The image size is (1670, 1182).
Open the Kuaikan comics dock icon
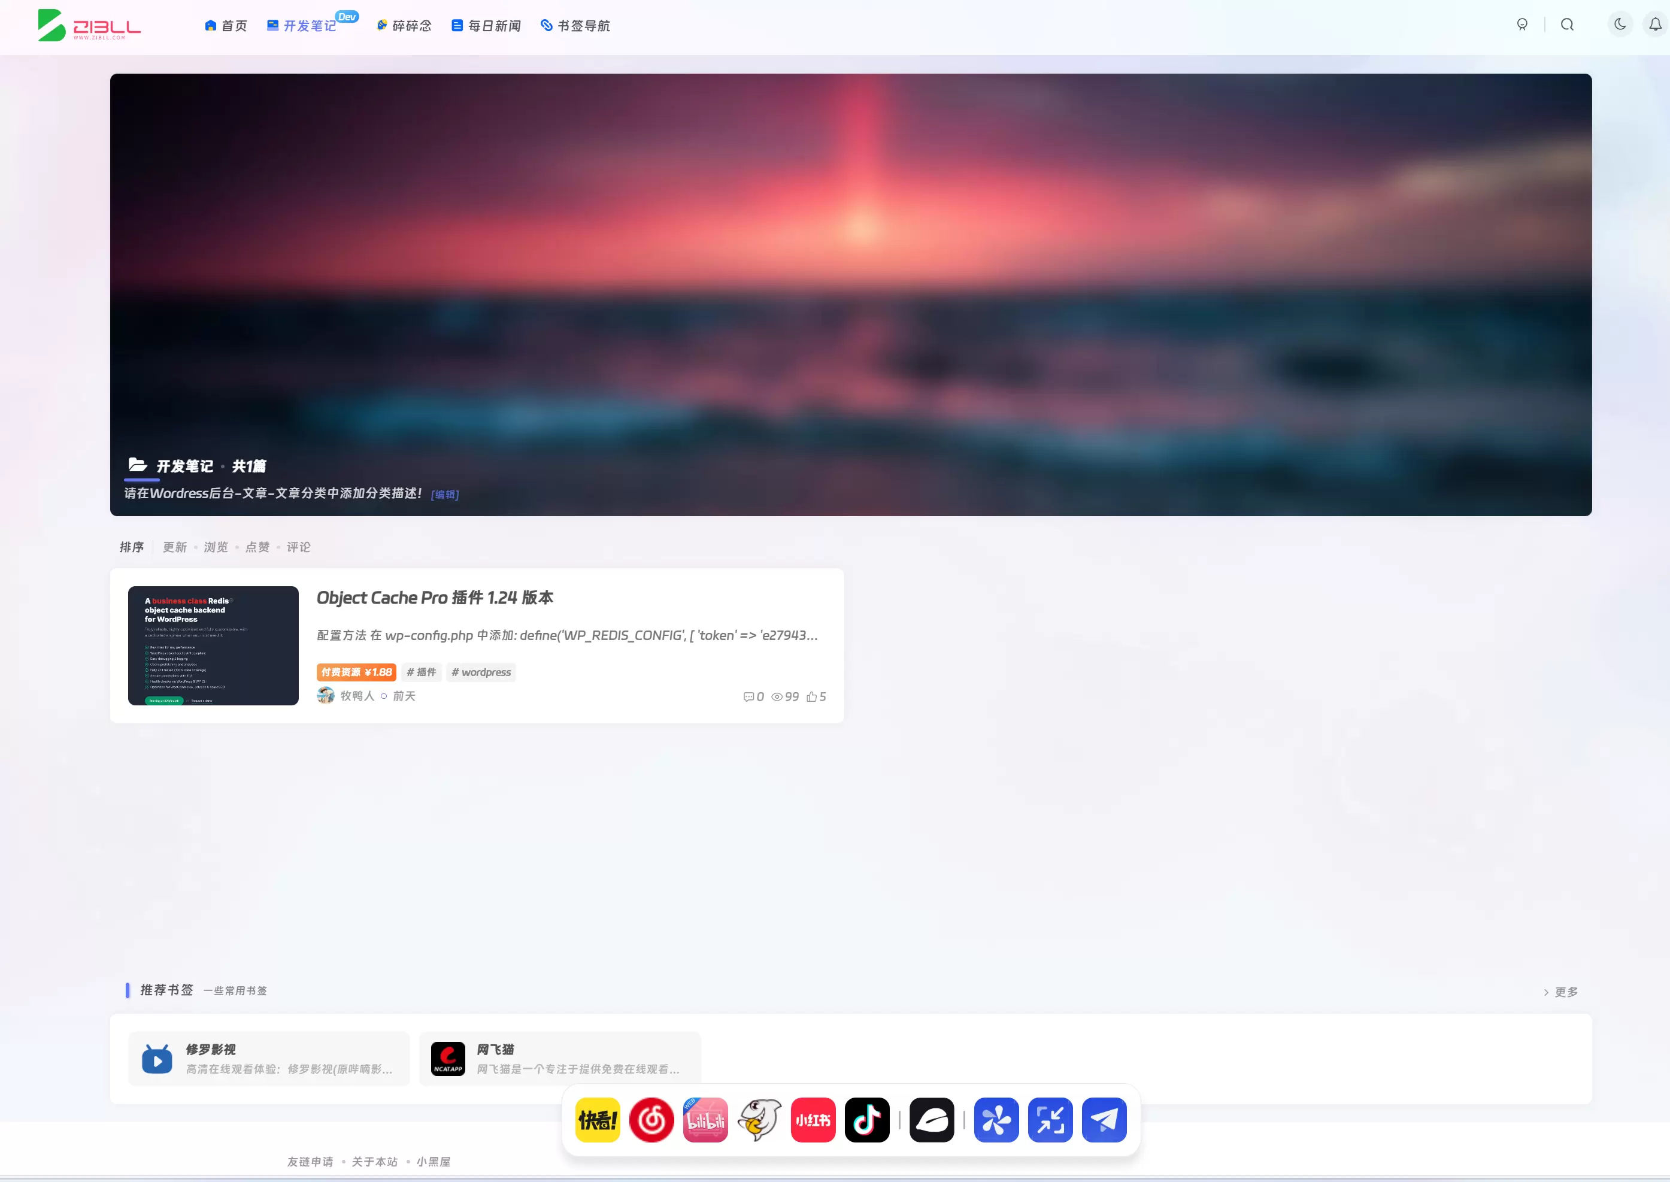click(598, 1119)
